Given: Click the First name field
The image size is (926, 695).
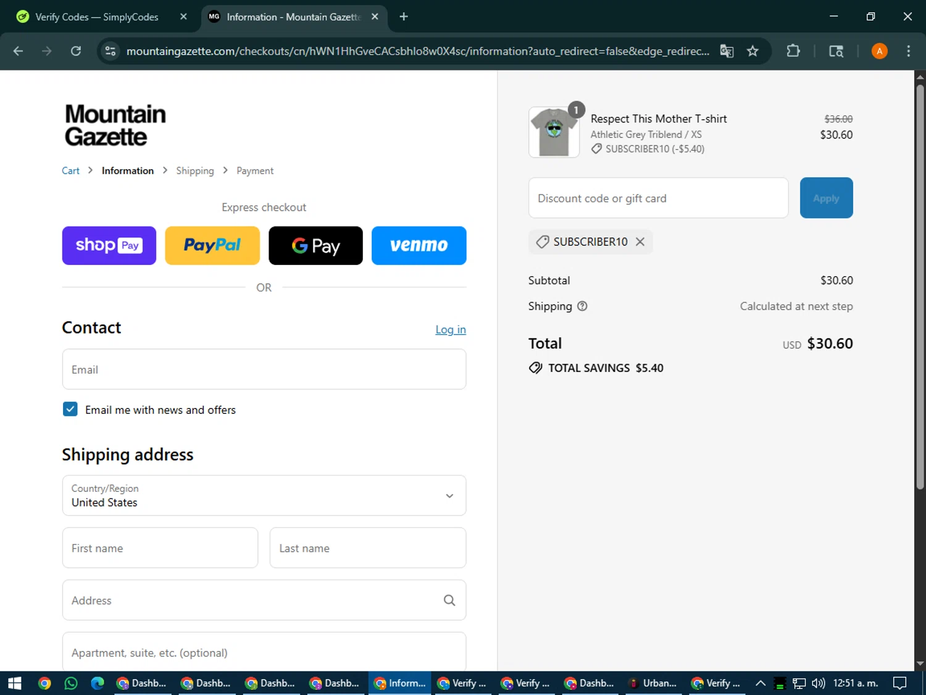Looking at the screenshot, I should (x=160, y=548).
